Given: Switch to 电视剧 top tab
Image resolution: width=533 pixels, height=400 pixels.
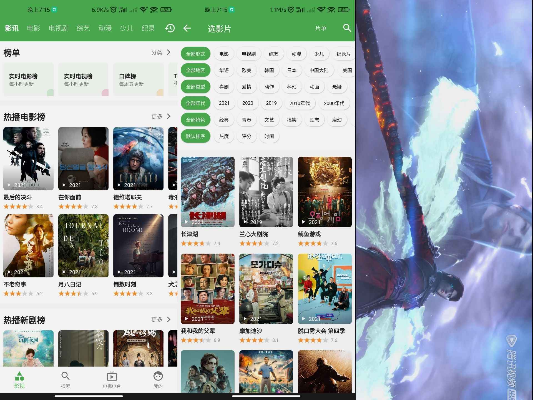Looking at the screenshot, I should (58, 28).
